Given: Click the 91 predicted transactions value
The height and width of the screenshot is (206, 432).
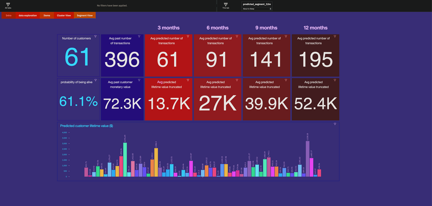Looking at the screenshot, I should (x=217, y=60).
